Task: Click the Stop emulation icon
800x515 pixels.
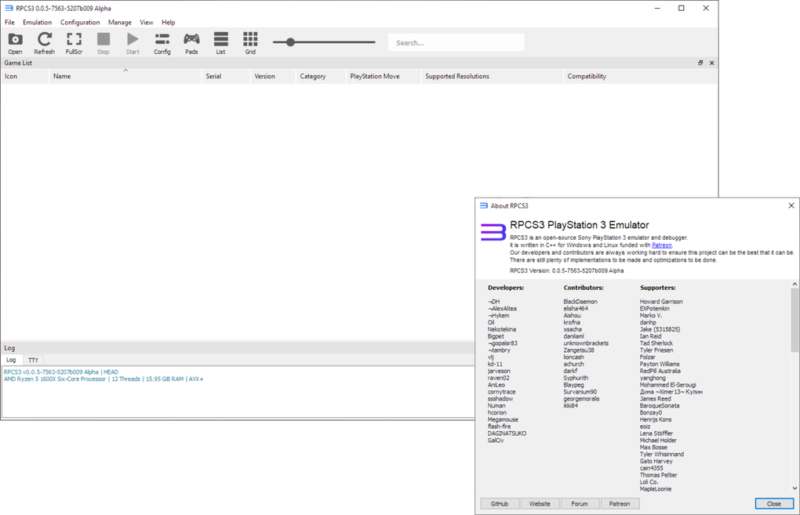Action: click(103, 43)
